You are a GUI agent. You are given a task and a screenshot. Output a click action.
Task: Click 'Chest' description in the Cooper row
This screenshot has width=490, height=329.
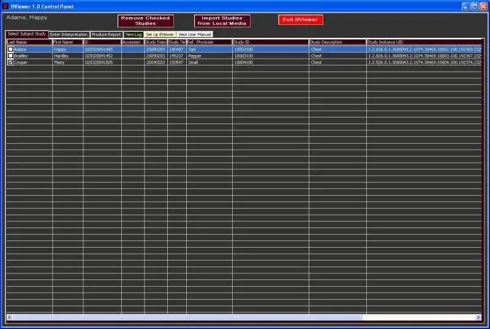pos(316,62)
